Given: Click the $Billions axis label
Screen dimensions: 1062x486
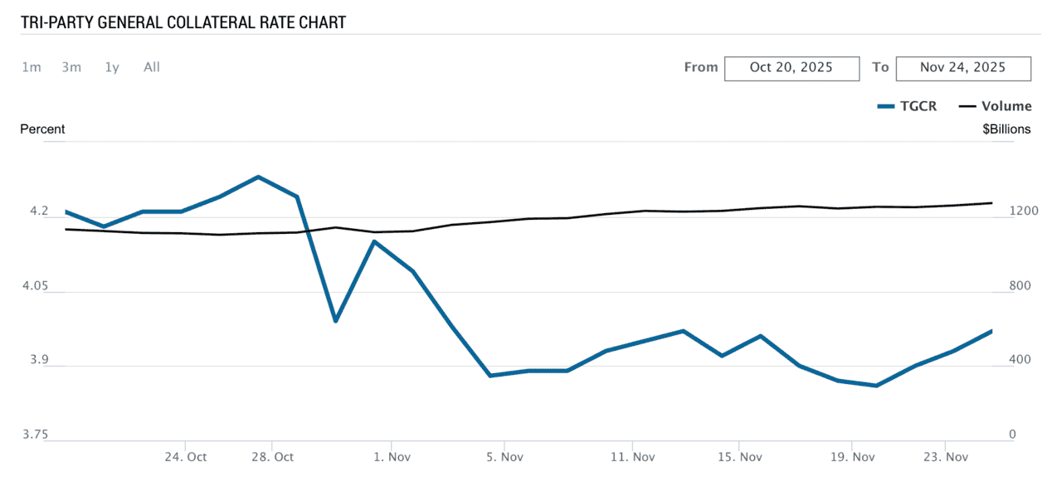Looking at the screenshot, I should pos(1006,129).
